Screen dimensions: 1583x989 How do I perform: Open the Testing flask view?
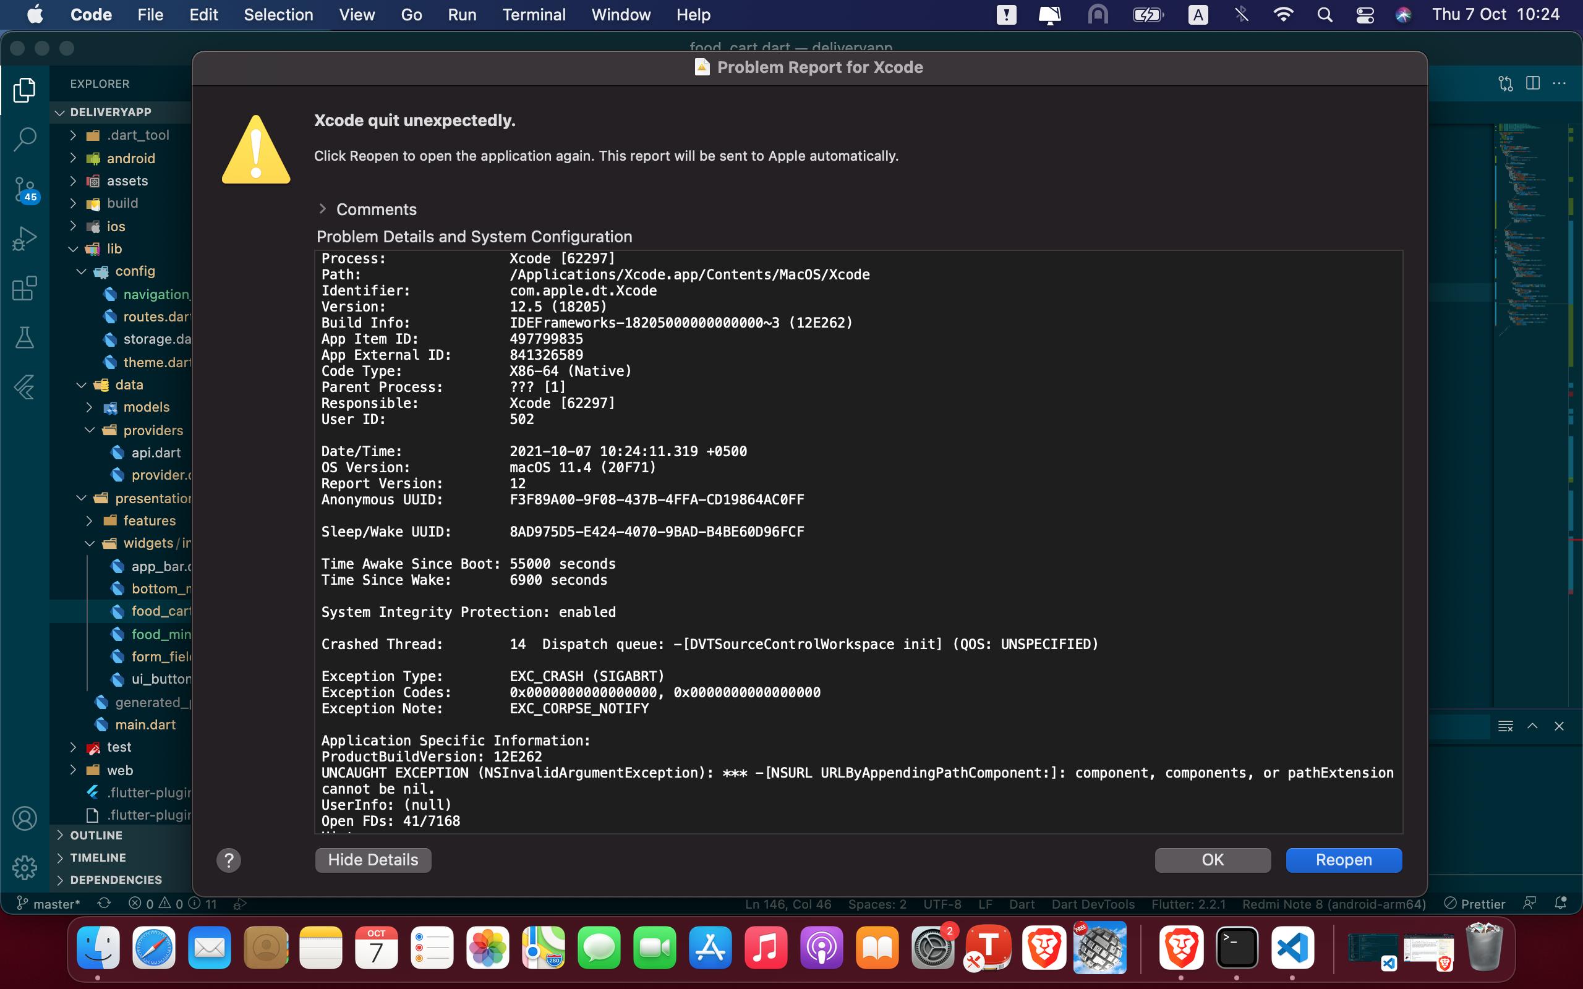[x=24, y=338]
